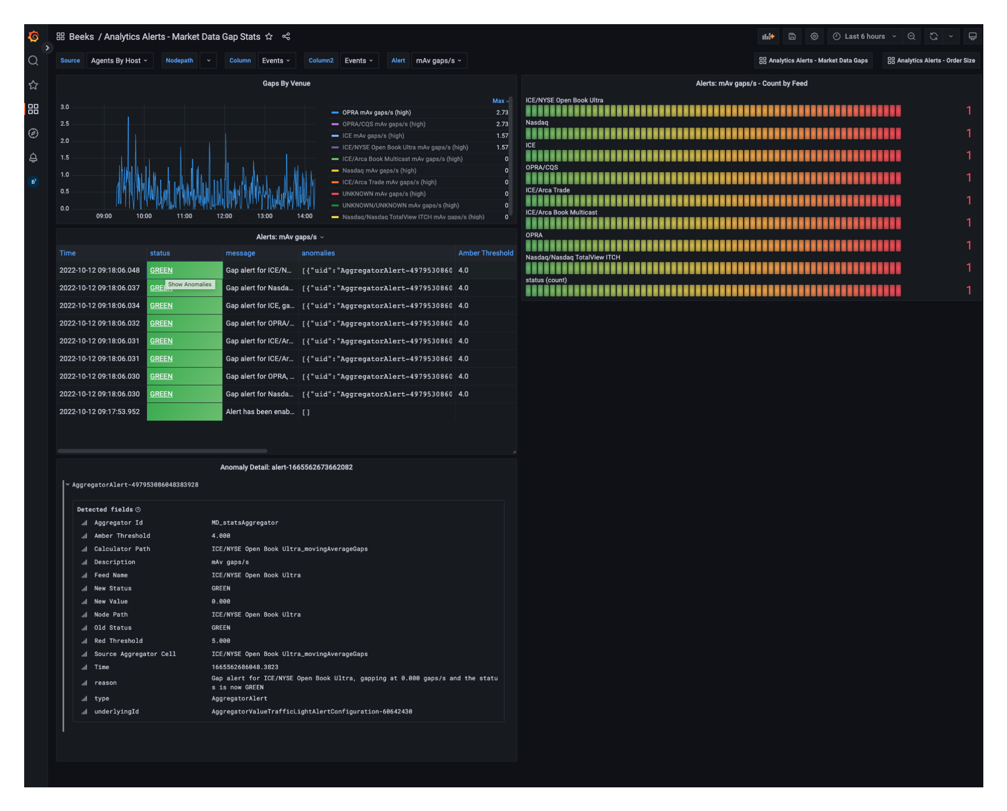Screen dimensions: 1007x811
Task: Open dashboard settings gear
Action: click(x=814, y=36)
